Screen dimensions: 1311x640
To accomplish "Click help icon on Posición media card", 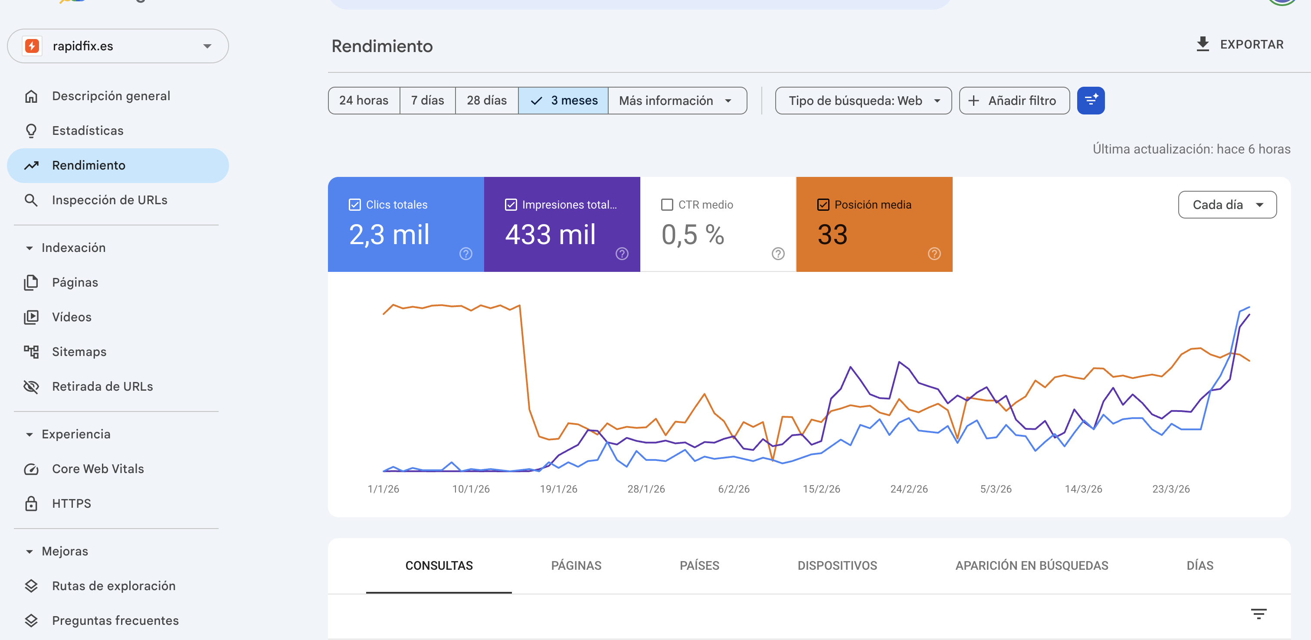I will click(x=934, y=253).
